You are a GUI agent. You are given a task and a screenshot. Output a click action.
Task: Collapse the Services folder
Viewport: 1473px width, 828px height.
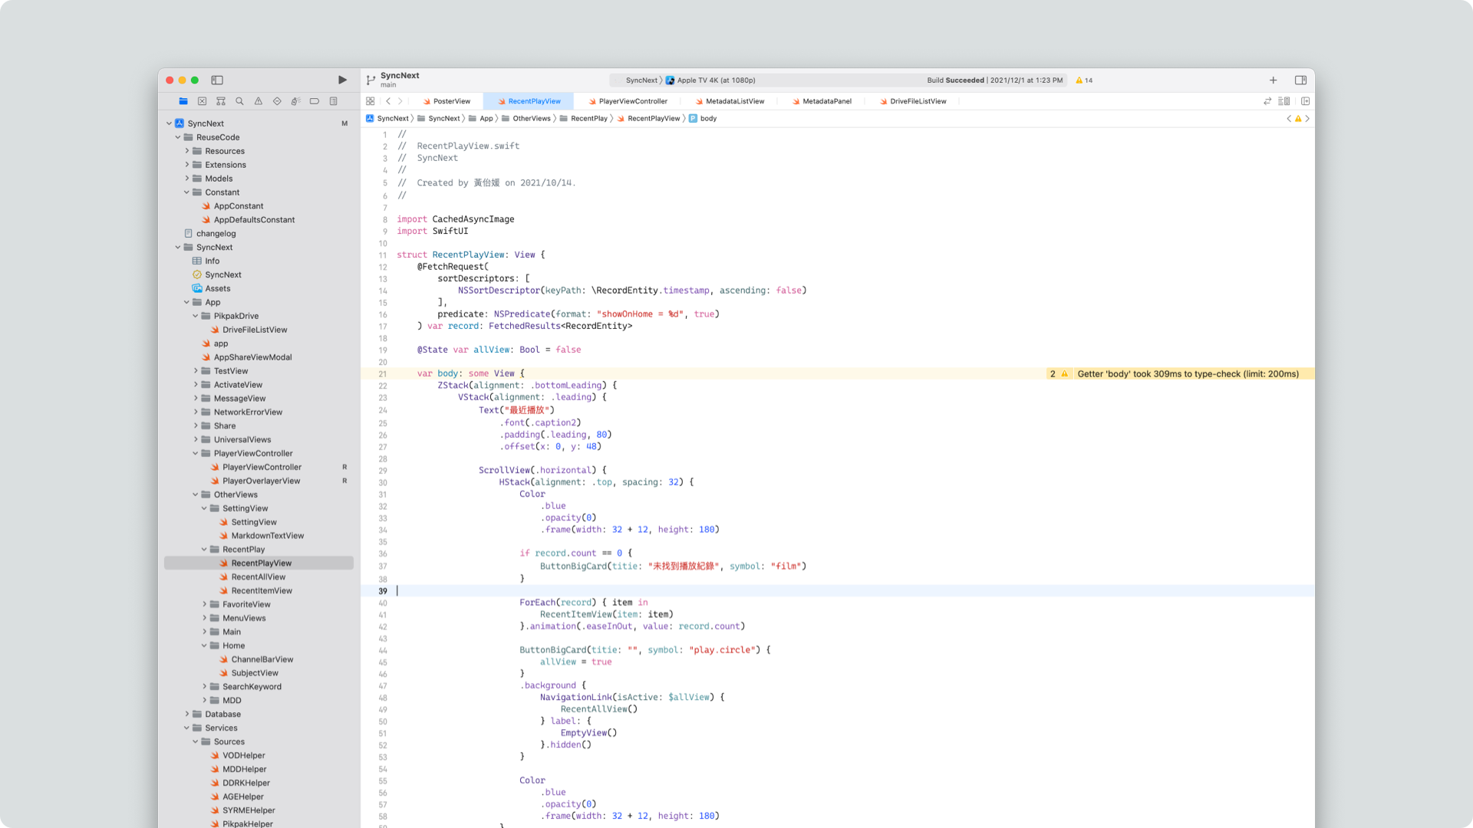(186, 728)
